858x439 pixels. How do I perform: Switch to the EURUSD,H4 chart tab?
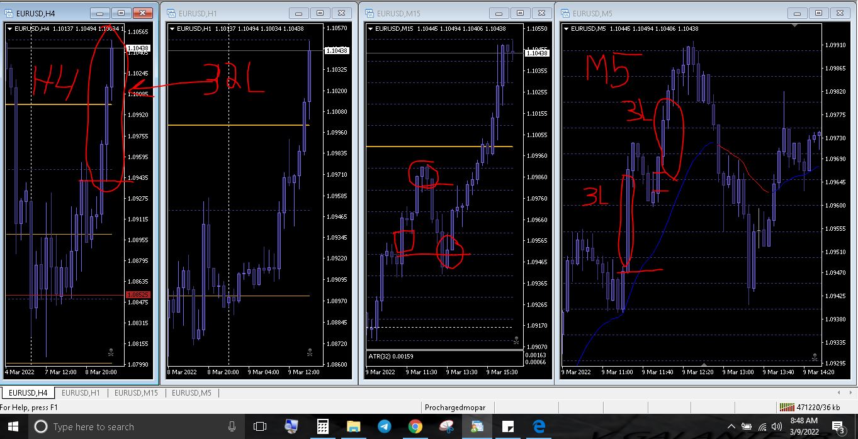28,393
